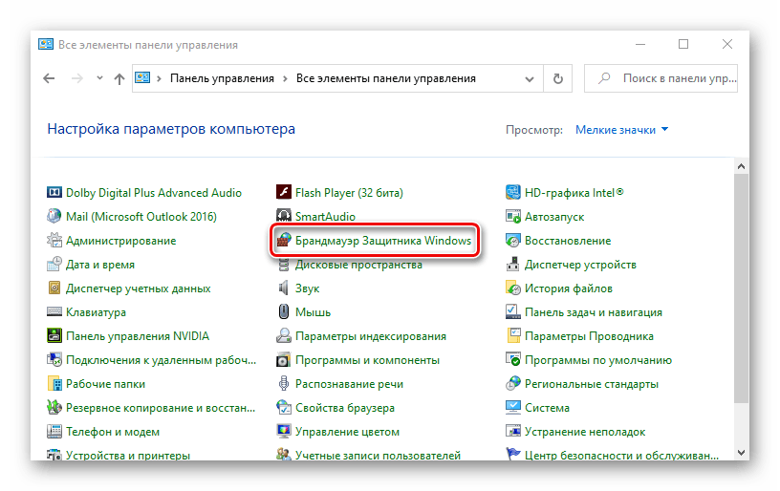Open the Центр безопасности и обслуживания link
This screenshot has height=491, width=780.
621,455
